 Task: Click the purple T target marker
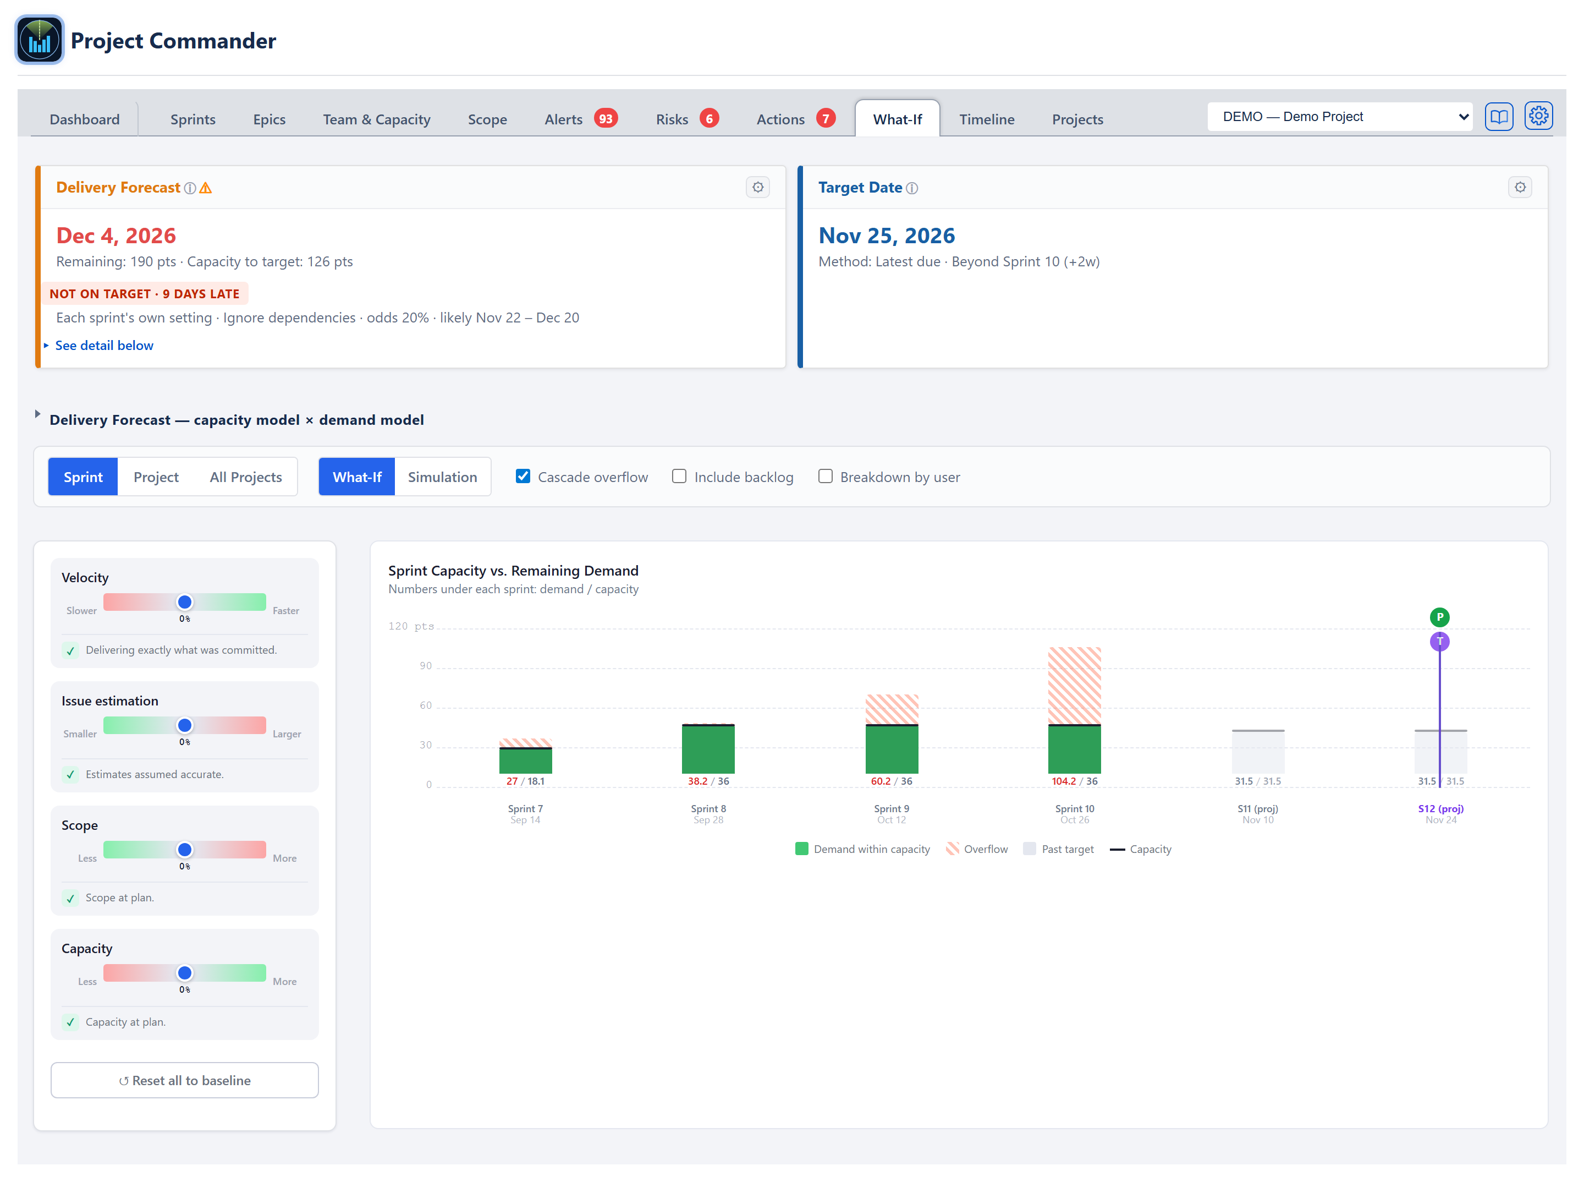click(1439, 641)
